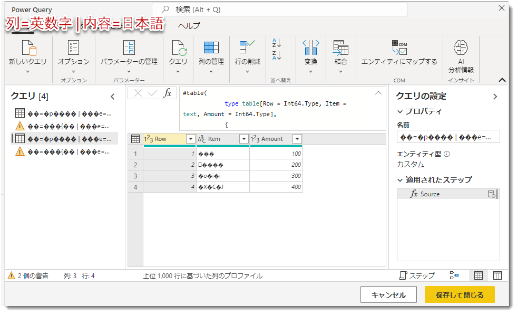Viewport: 517px width, 314px height.
Task: Open Amount column filter dropdown
Action: pos(297,139)
